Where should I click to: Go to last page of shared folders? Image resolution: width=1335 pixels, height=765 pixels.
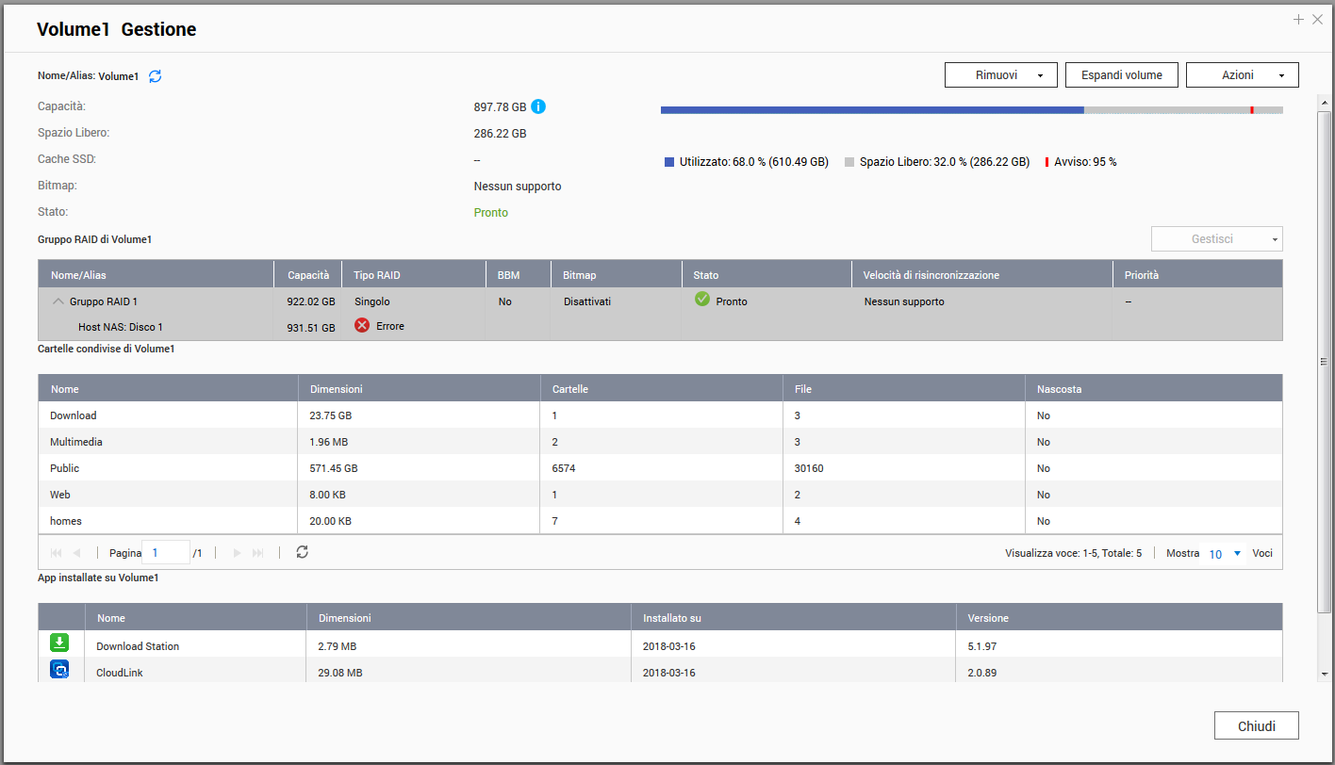pos(258,553)
